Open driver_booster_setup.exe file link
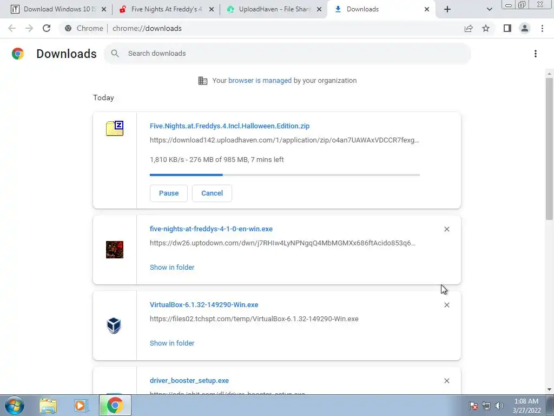The width and height of the screenshot is (554, 416). [x=189, y=381]
